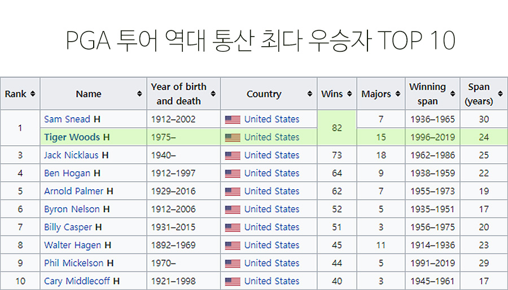Open United States link in Cary Middlecoff row
Viewport: 508px width, 290px height.
coord(272,281)
